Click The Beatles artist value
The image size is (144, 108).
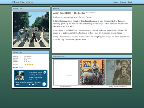pyautogui.click(x=27, y=58)
